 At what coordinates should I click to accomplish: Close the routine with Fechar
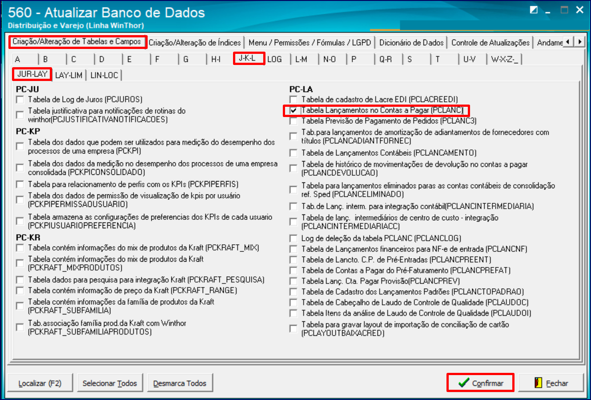551,383
